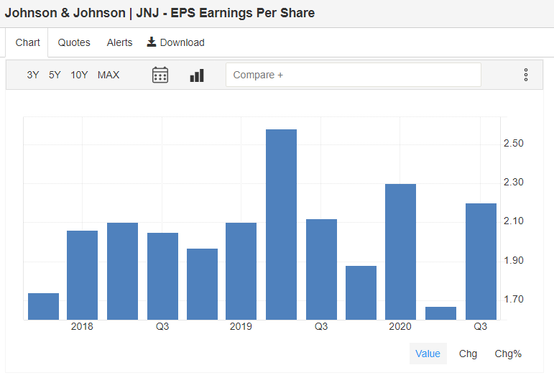
Task: Click the 2.30 axis value
Action: coord(513,183)
